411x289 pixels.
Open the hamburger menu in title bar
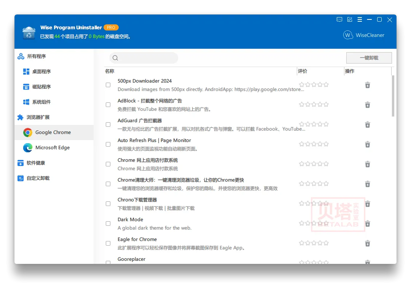point(360,20)
